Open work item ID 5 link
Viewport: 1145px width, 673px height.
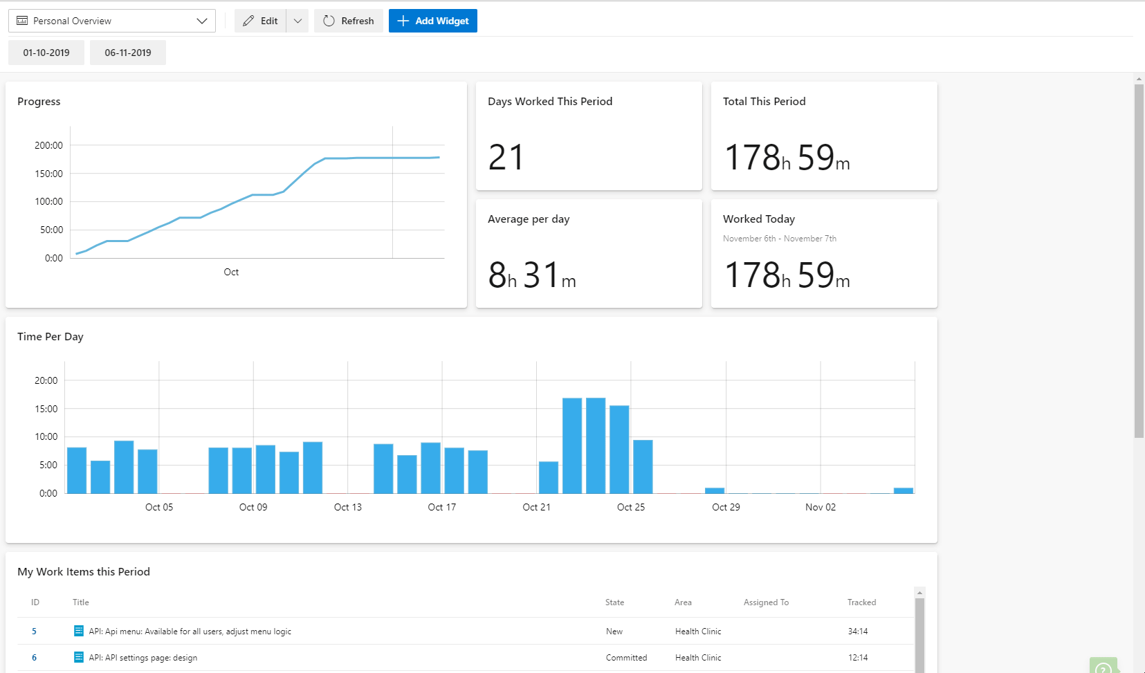tap(34, 631)
